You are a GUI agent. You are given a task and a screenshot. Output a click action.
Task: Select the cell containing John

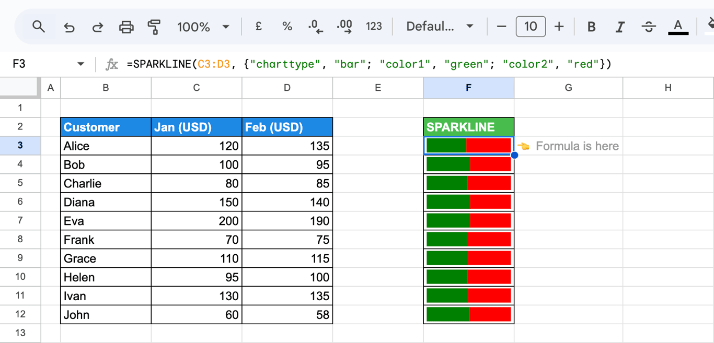[x=106, y=315]
